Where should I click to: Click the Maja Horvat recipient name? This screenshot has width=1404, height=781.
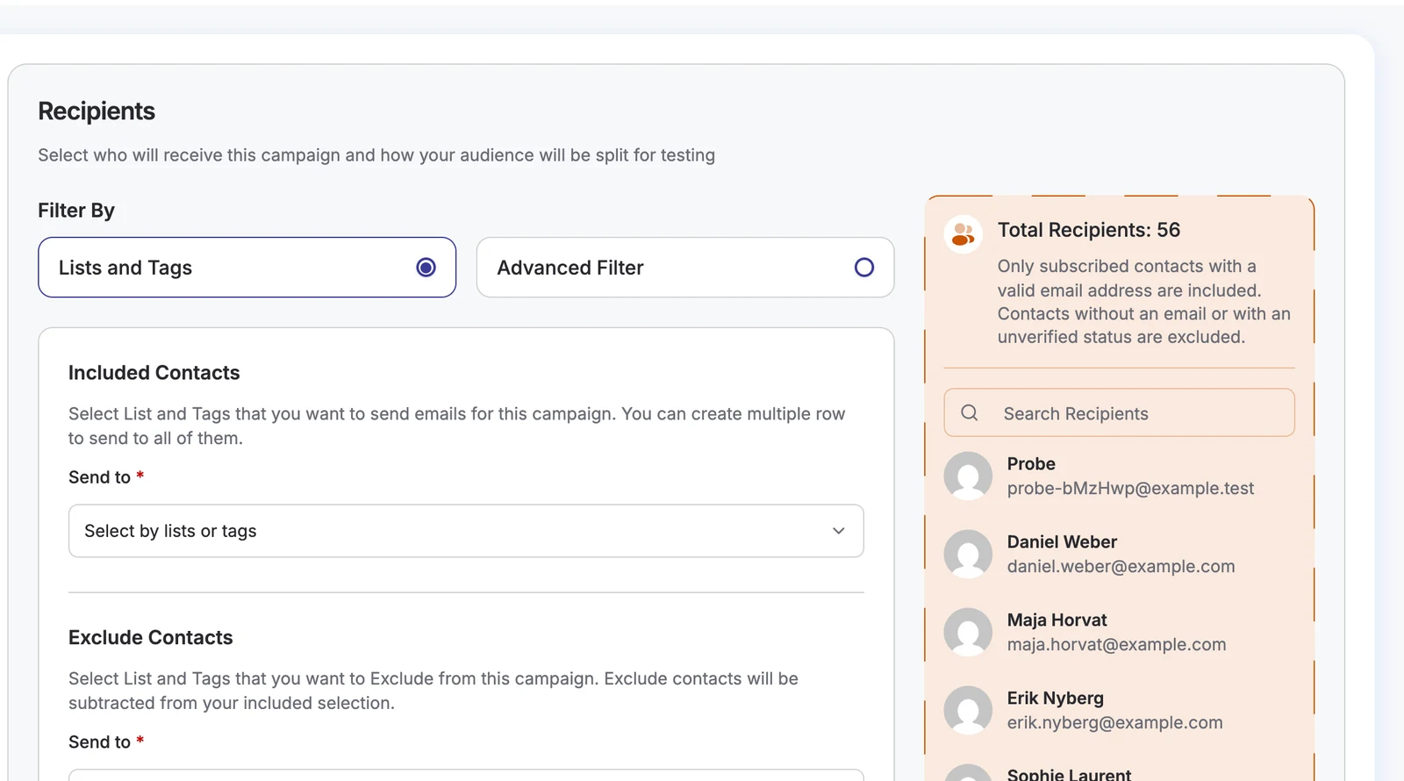(x=1057, y=620)
